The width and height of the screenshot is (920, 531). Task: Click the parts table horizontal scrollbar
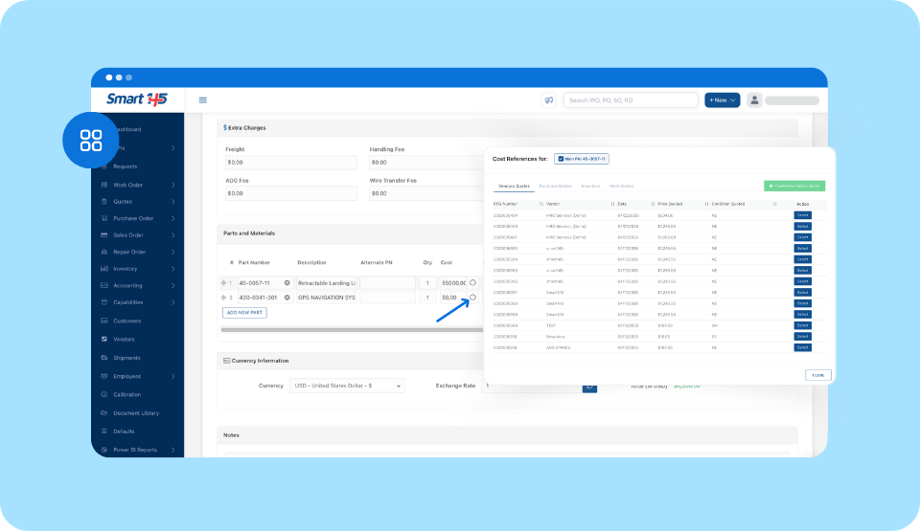click(x=352, y=330)
